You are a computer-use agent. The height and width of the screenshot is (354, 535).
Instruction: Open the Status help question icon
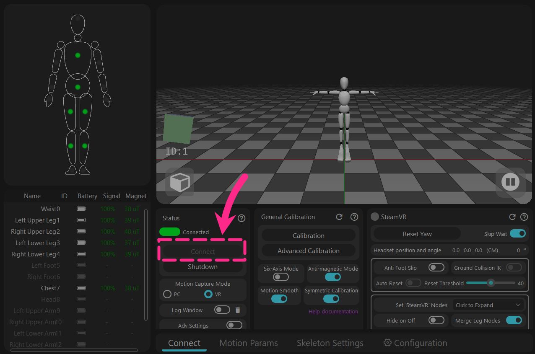coord(242,218)
